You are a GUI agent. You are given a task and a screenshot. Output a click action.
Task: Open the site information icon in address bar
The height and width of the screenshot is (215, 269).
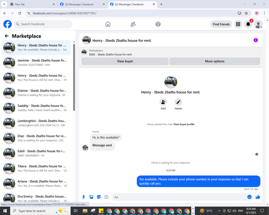pyautogui.click(x=29, y=13)
